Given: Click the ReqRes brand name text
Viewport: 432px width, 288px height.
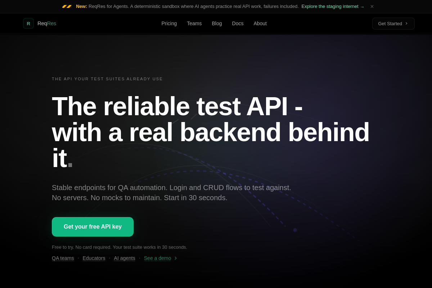Looking at the screenshot, I should [x=47, y=23].
